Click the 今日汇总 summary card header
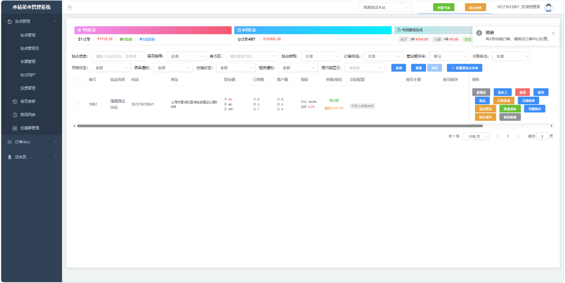The height and width of the screenshot is (283, 565). click(153, 30)
